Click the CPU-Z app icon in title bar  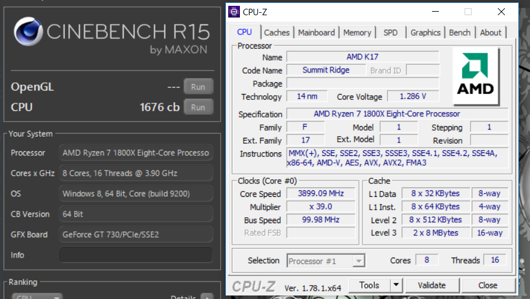click(x=234, y=12)
